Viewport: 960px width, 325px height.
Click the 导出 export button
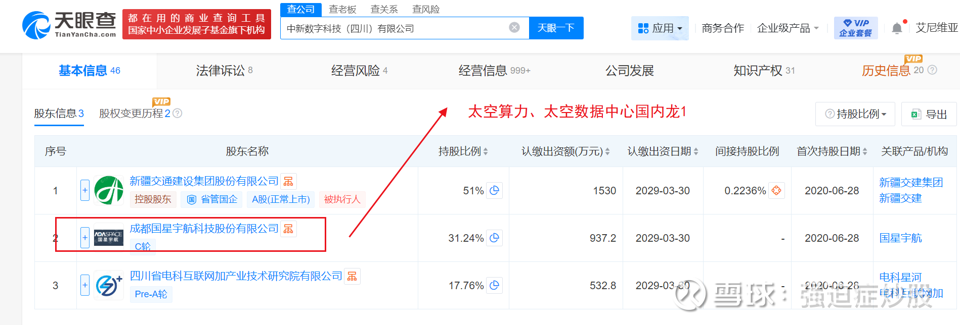pyautogui.click(x=929, y=114)
